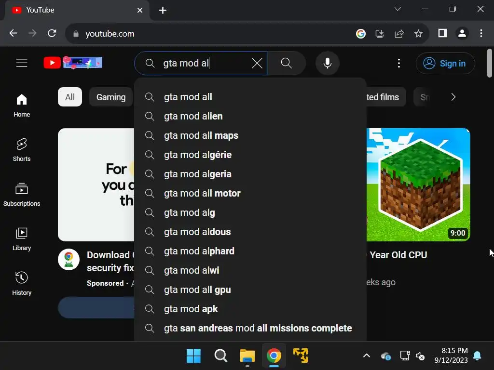Image resolution: width=494 pixels, height=370 pixels.
Task: View site information lock icon
Action: pyautogui.click(x=76, y=34)
